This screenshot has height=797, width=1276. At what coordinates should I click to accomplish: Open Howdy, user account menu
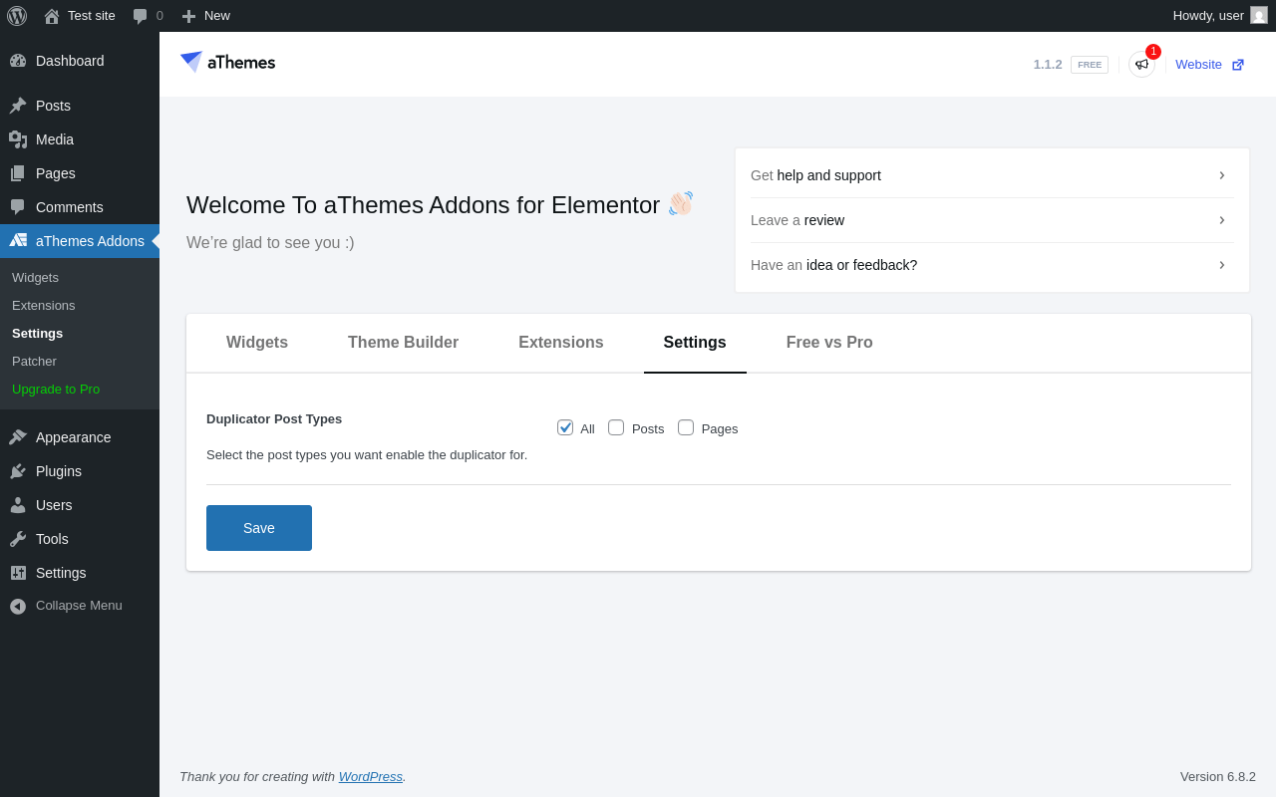1220,16
